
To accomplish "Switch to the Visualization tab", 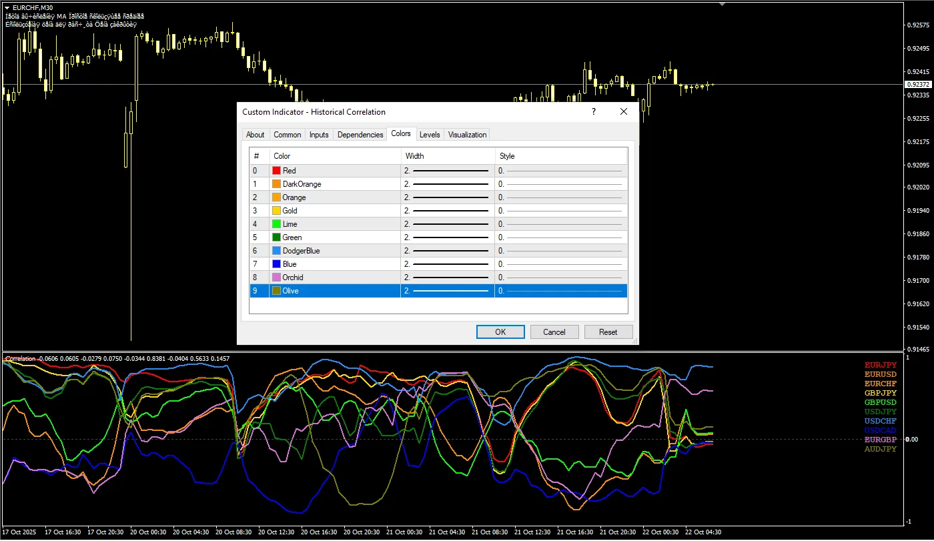I will [467, 135].
